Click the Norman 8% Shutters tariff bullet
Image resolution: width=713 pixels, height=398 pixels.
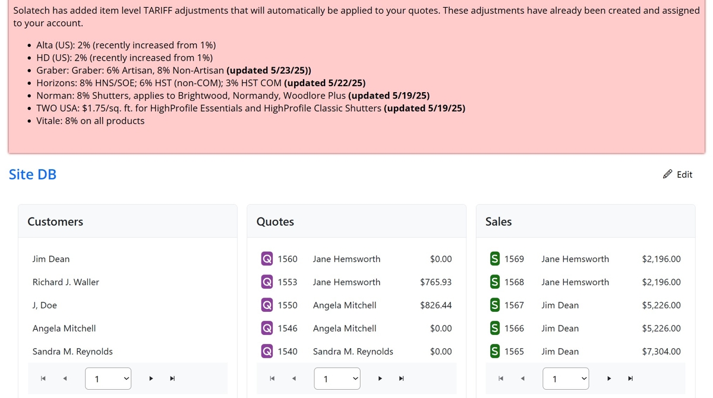tap(233, 96)
